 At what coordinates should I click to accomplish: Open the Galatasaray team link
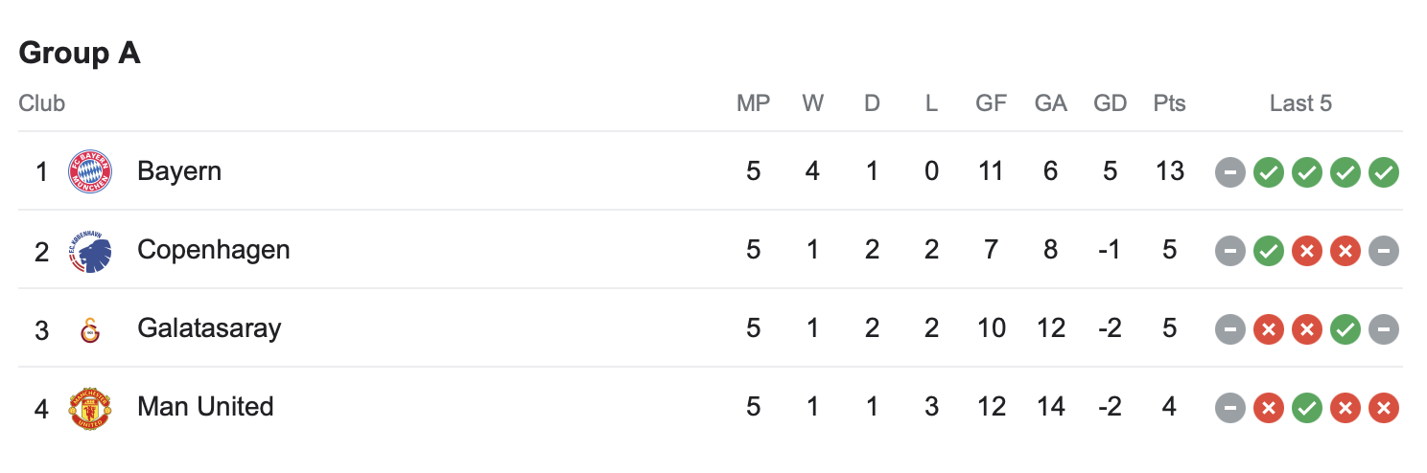pyautogui.click(x=209, y=328)
